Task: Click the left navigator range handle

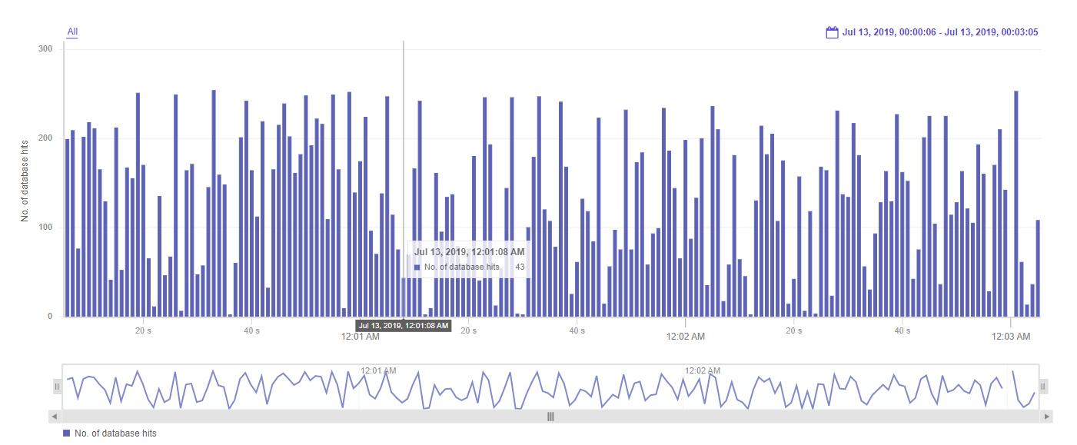Action: tap(57, 386)
